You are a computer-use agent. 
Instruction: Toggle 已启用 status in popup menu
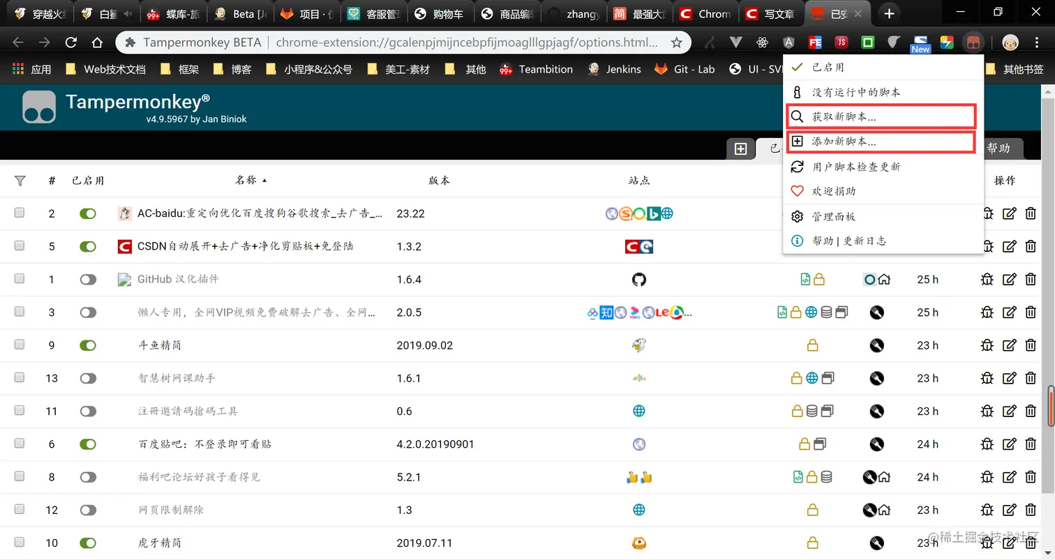[x=883, y=68]
